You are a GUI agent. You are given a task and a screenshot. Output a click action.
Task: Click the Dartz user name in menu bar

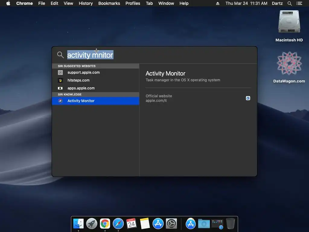click(x=277, y=3)
